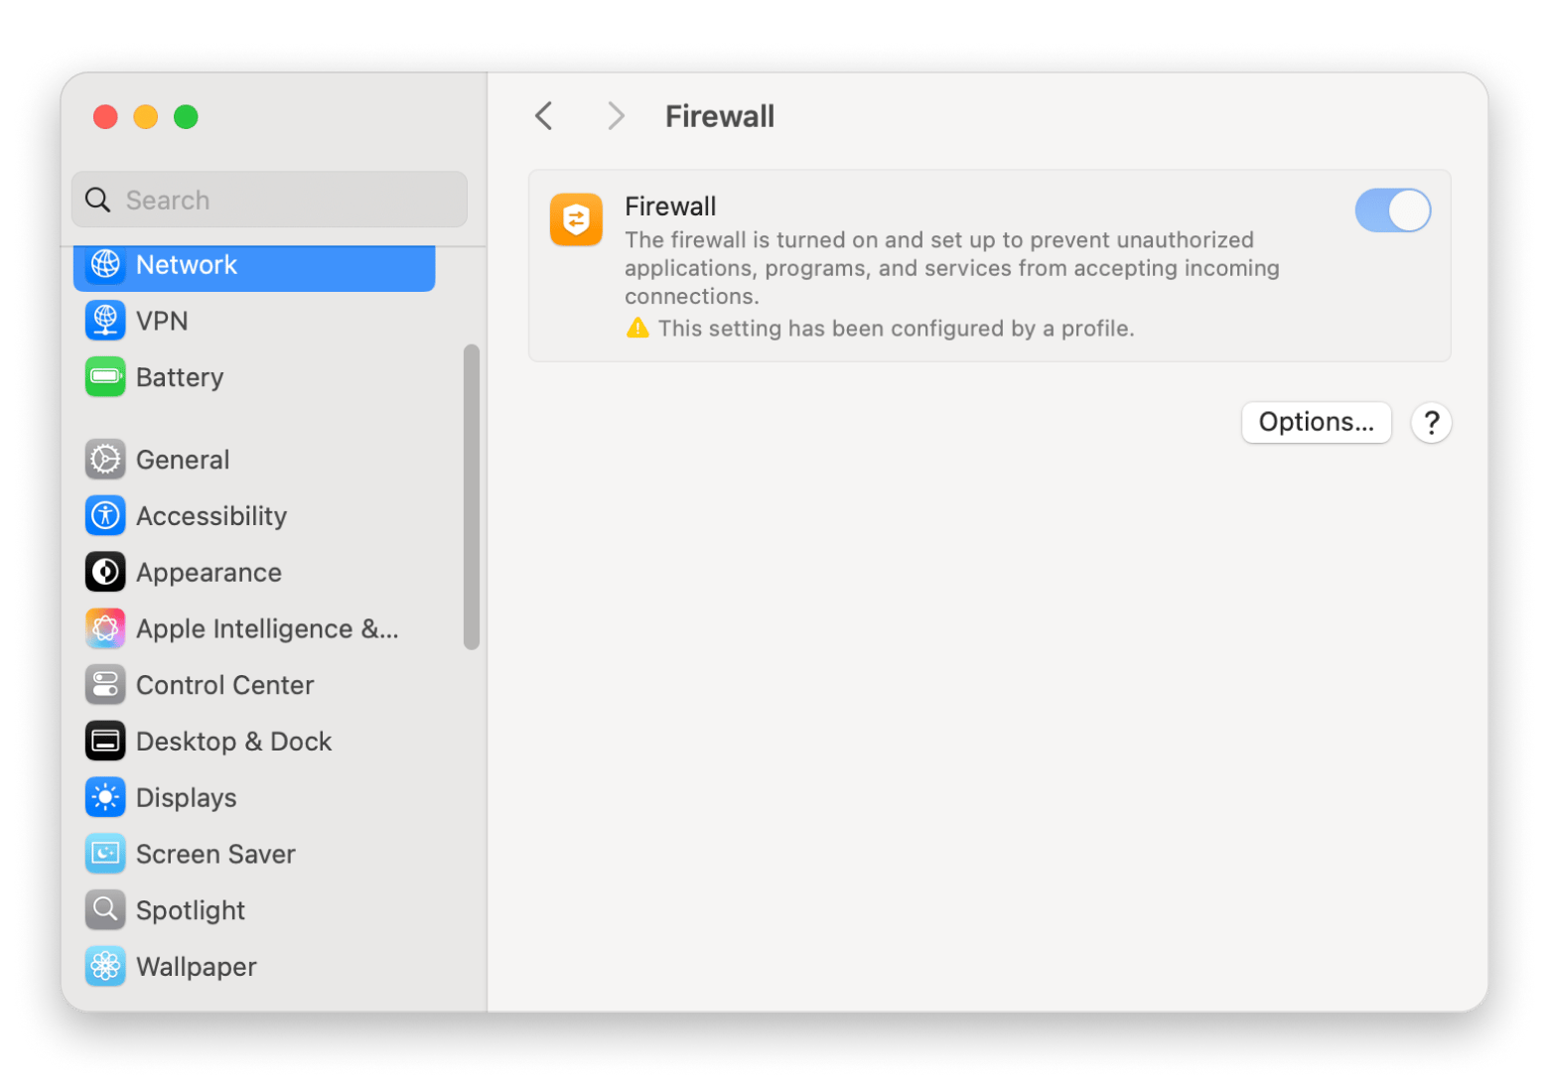Open Screen Saver settings
The width and height of the screenshot is (1549, 1092).
tap(215, 854)
